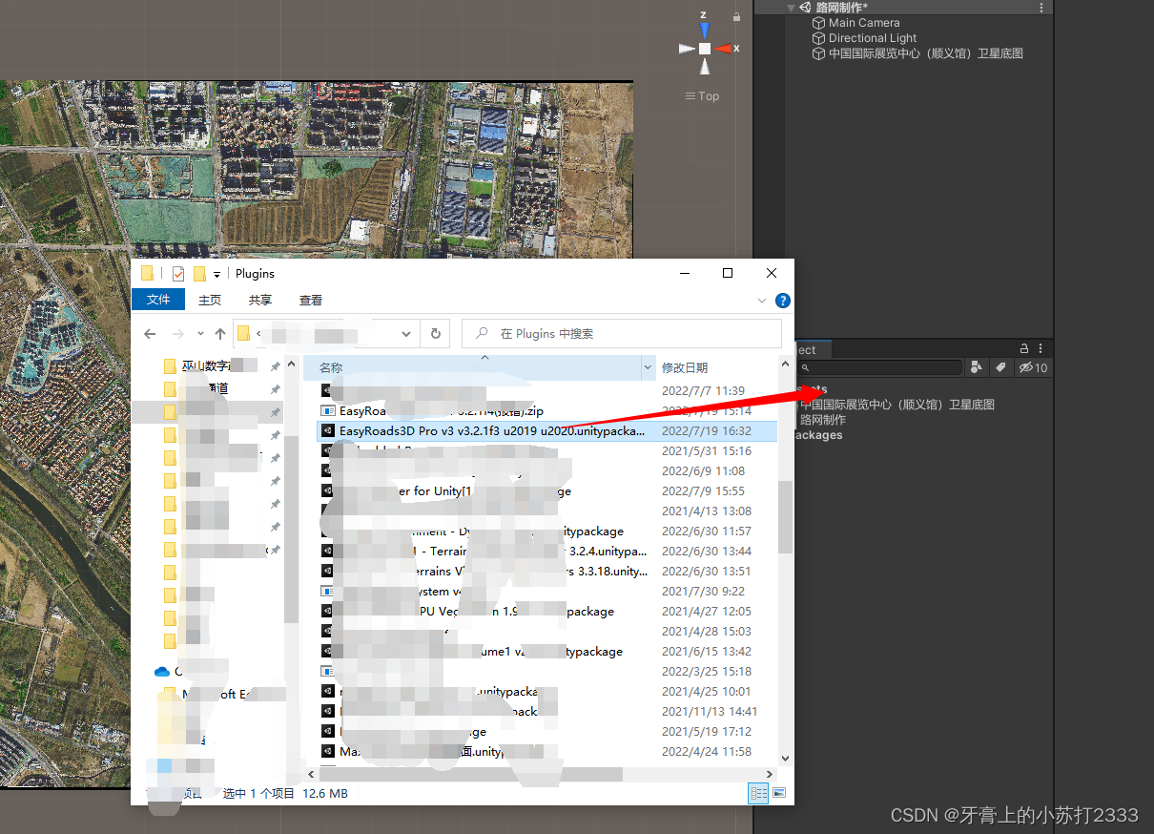
Task: Open the Packages folder in Project panel
Action: pyautogui.click(x=817, y=435)
